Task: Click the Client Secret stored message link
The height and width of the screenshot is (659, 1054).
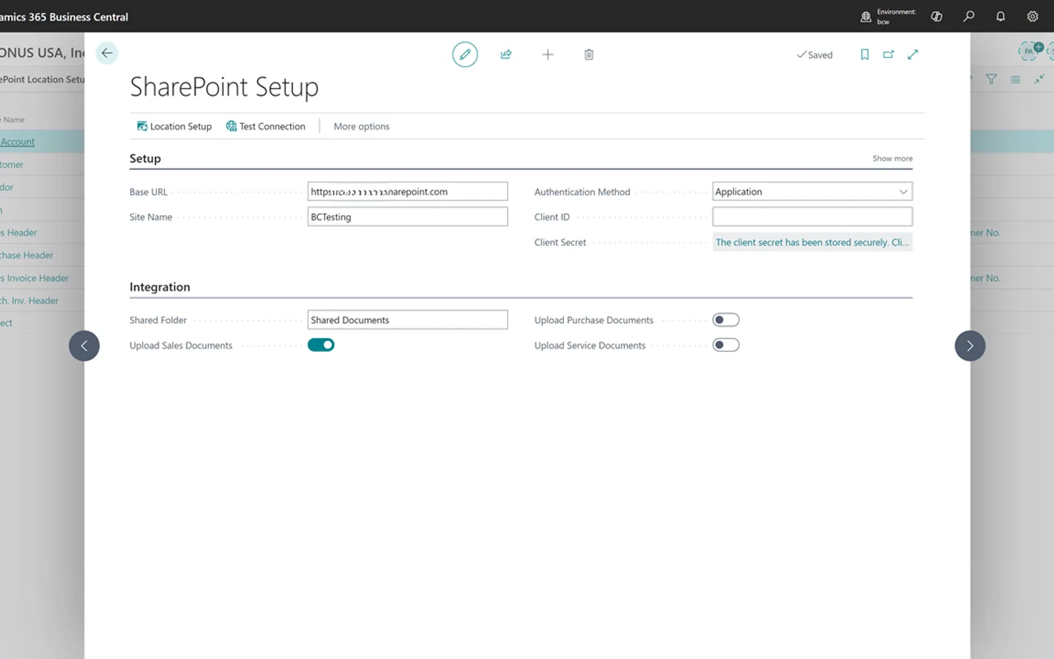Action: click(x=812, y=243)
